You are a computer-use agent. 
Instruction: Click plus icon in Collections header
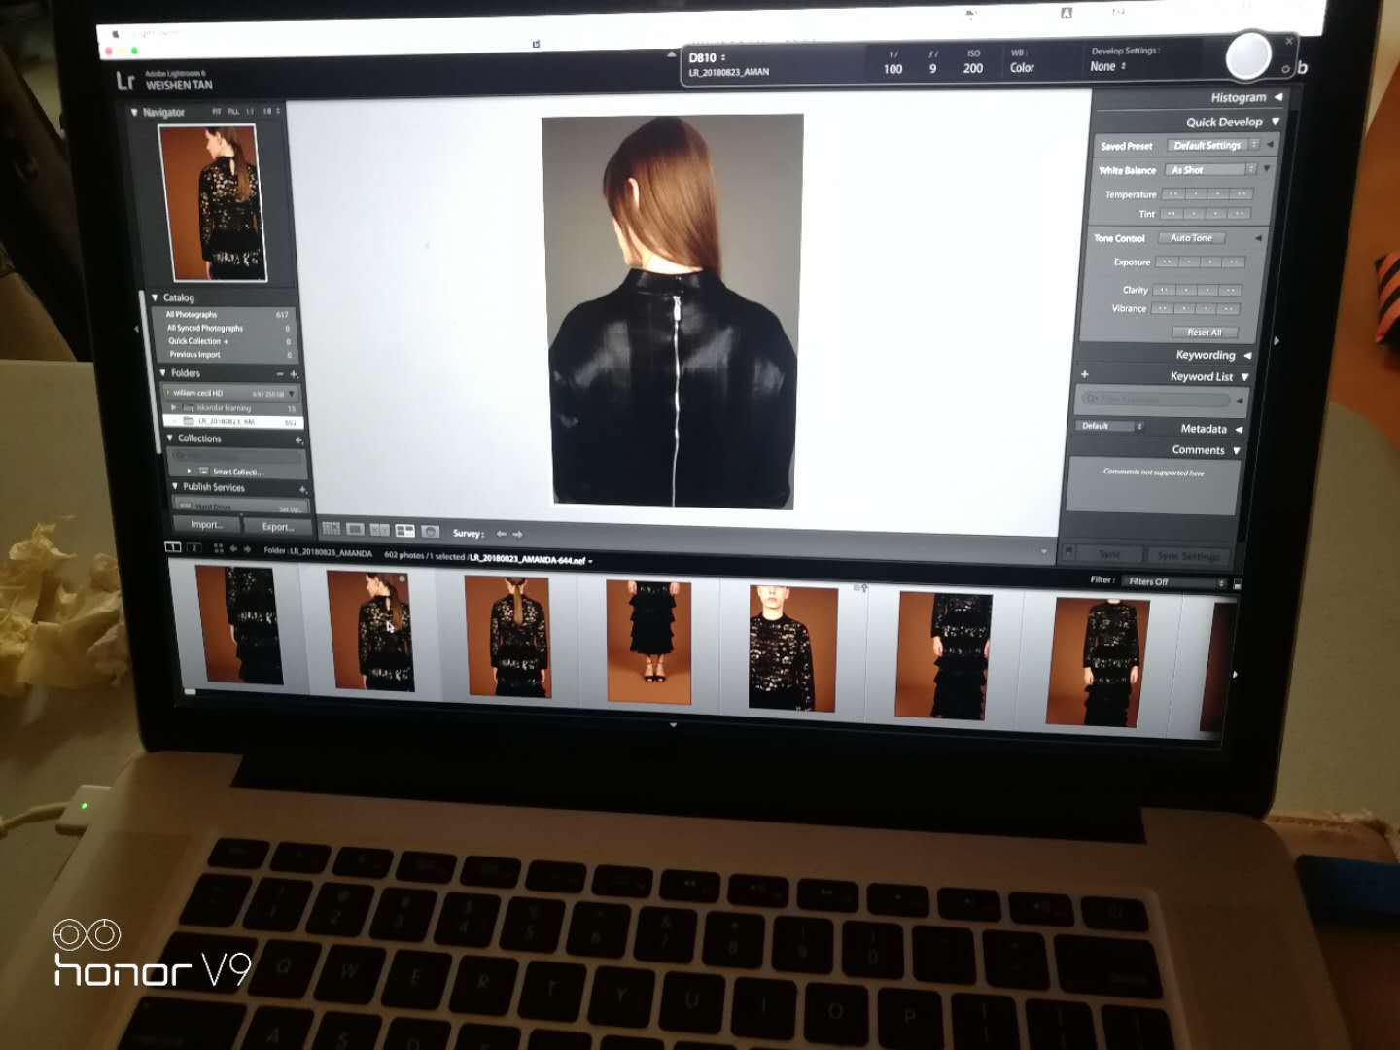pyautogui.click(x=298, y=440)
